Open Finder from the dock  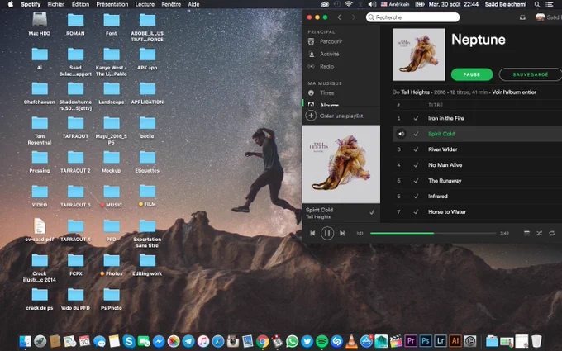pyautogui.click(x=26, y=341)
